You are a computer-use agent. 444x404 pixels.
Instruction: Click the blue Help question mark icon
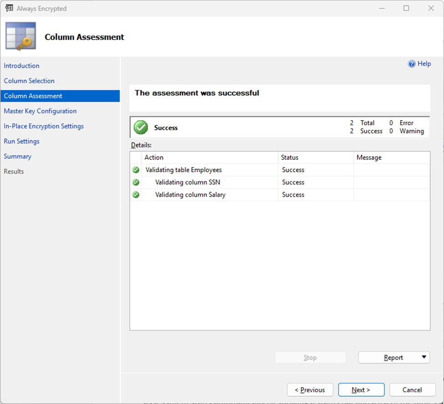(411, 64)
